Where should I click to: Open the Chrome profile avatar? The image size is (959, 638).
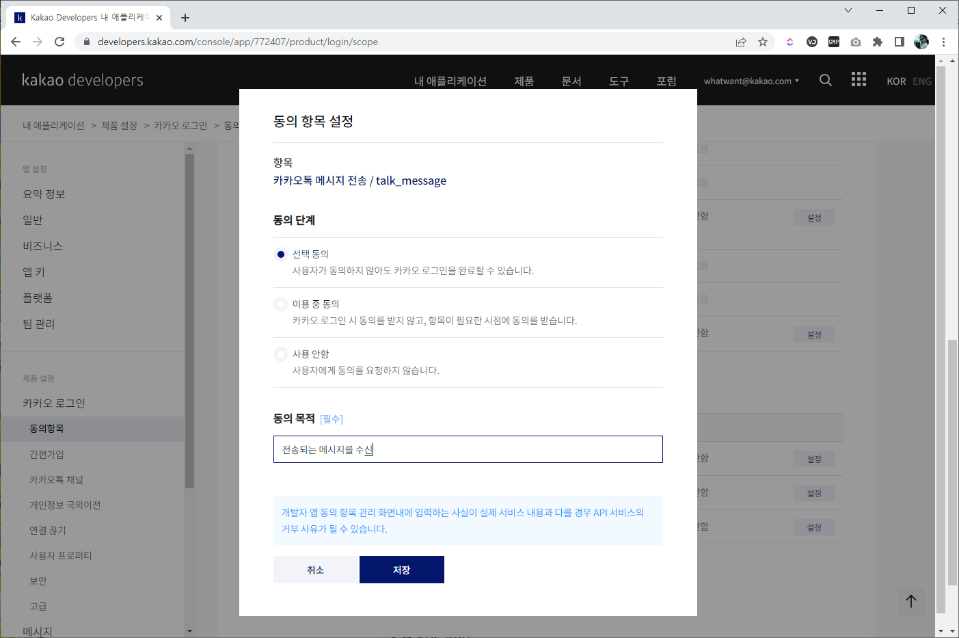921,42
